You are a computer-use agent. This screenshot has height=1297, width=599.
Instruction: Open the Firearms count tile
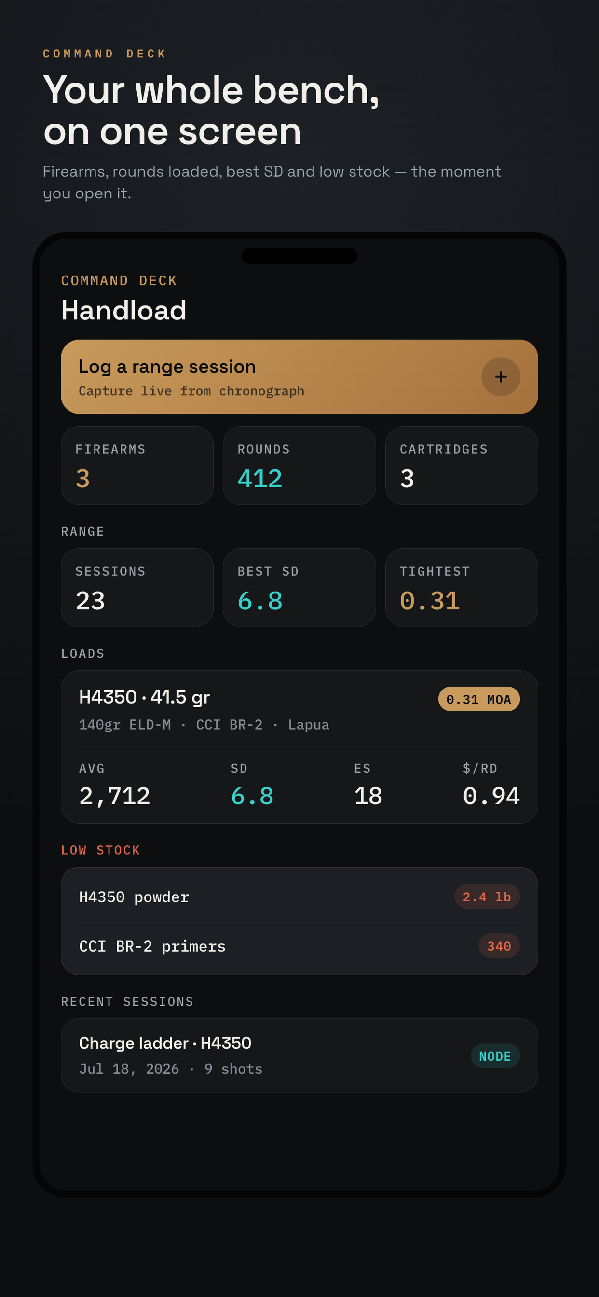click(x=137, y=465)
